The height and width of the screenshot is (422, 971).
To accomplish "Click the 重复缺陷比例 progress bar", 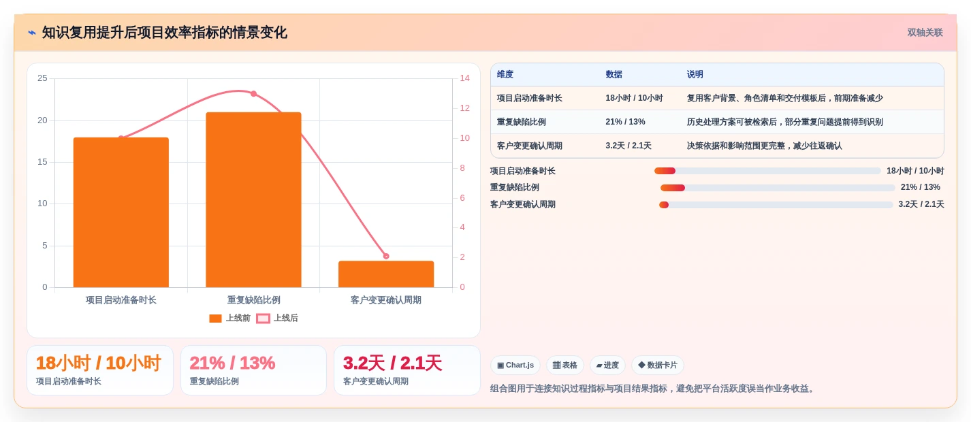I will pos(778,188).
